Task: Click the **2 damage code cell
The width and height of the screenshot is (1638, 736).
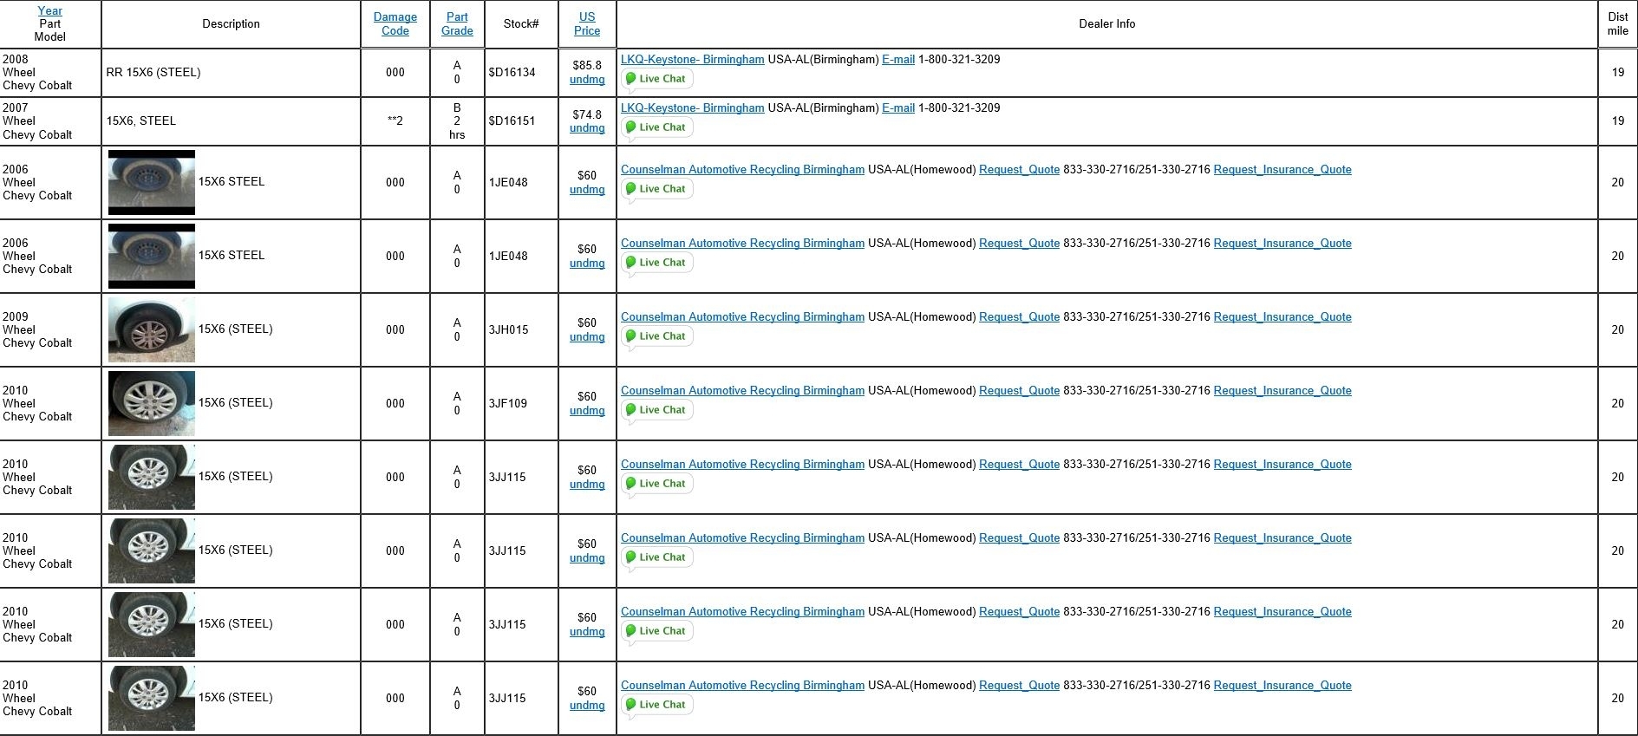Action: coord(395,121)
